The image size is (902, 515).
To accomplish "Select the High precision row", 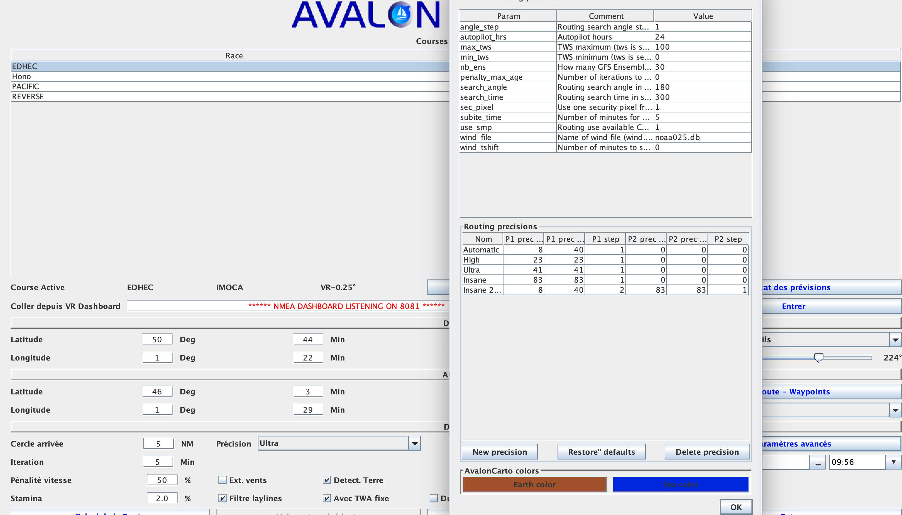I will coord(605,260).
